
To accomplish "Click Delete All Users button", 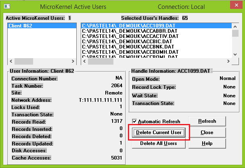I will tap(159, 143).
